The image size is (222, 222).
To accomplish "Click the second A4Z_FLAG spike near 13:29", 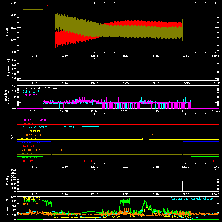I will (x=183, y=153).
